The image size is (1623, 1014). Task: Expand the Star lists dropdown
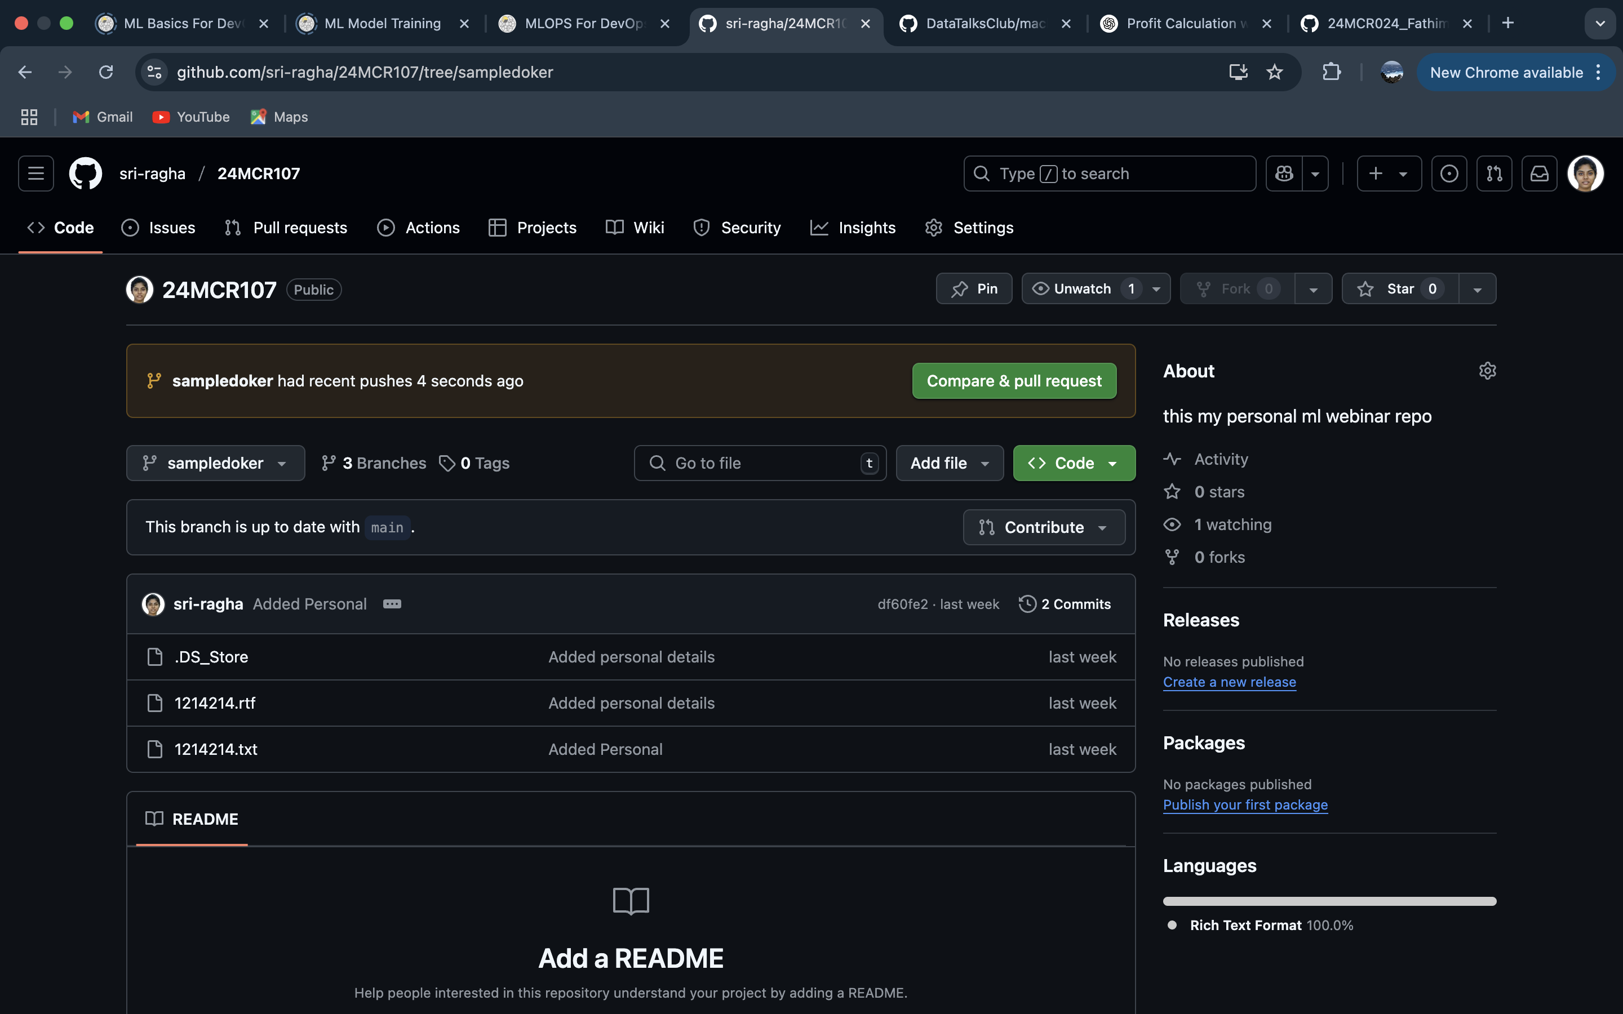click(1478, 289)
